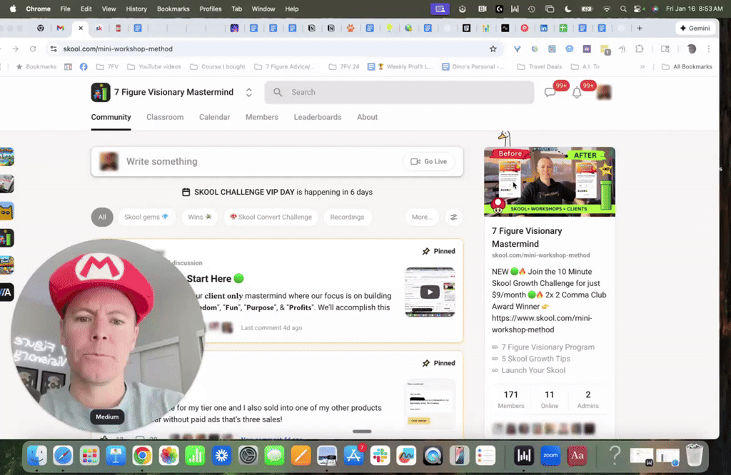Open the Spotlight search menu bar icon
Image resolution: width=731 pixels, height=475 pixels.
[623, 9]
